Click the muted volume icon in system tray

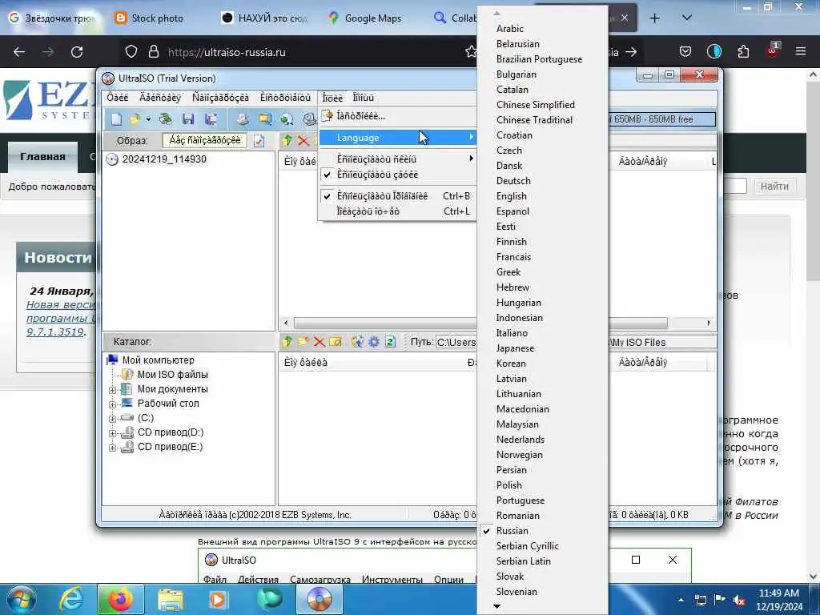pos(739,600)
